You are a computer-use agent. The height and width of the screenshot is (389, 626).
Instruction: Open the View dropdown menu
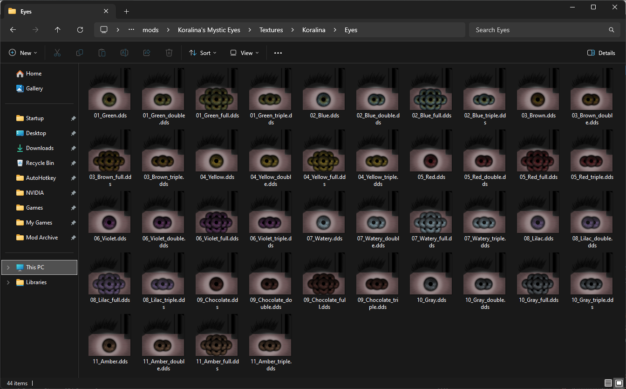pos(245,53)
